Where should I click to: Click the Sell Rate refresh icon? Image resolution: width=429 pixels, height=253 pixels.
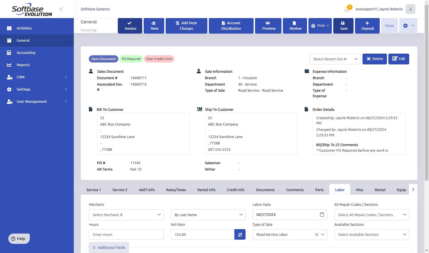click(240, 234)
